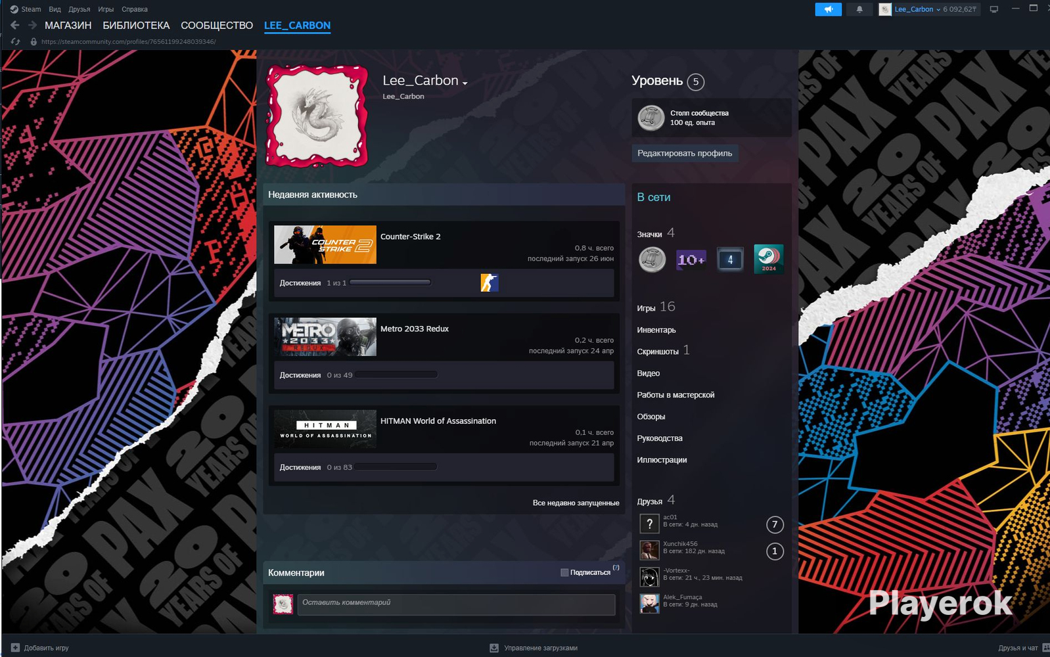The image size is (1050, 657).
Task: Click the Counter-Strike 2 achievements progress bar
Action: click(x=390, y=283)
